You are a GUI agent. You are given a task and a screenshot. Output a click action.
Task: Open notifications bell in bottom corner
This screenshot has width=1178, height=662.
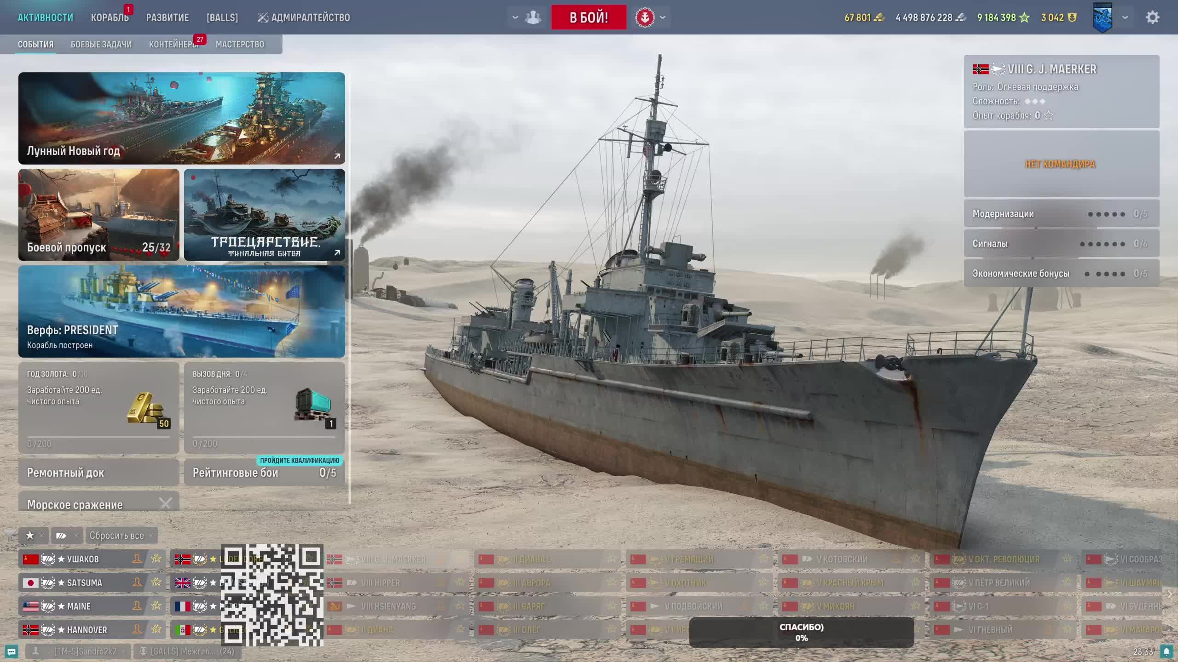point(1166,651)
